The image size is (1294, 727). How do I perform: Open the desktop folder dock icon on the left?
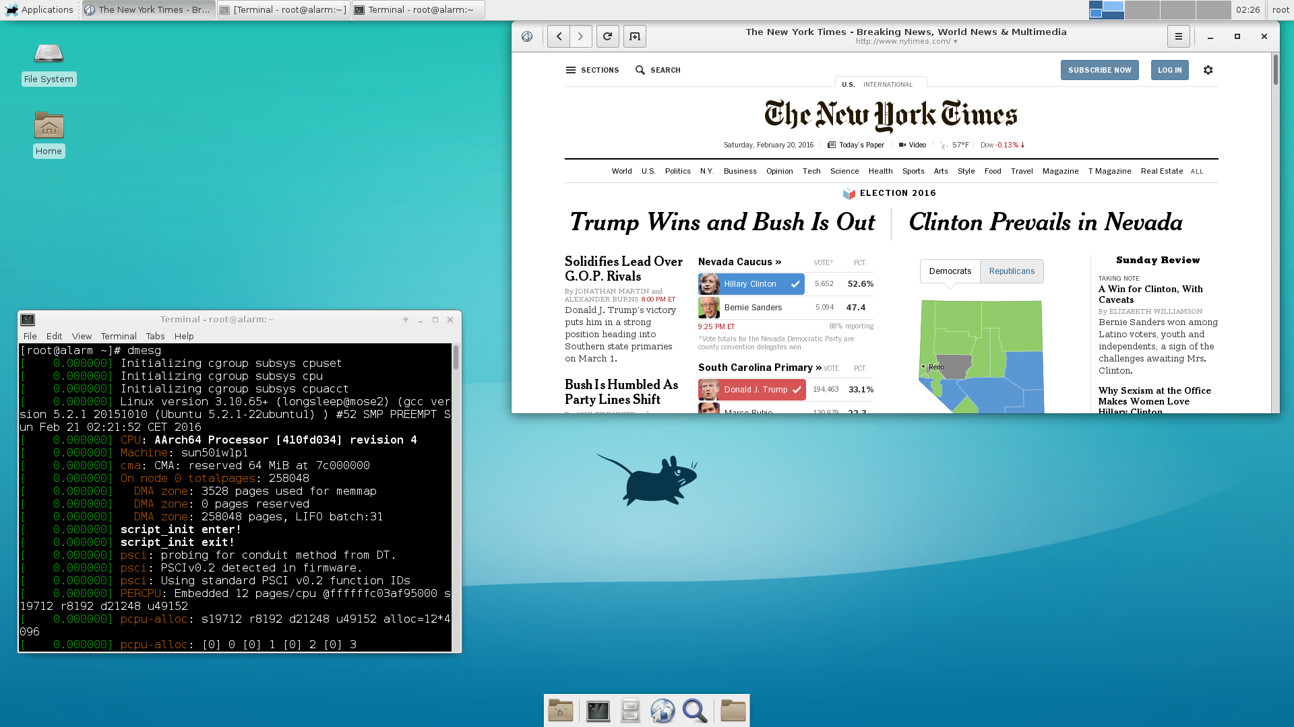tap(561, 711)
